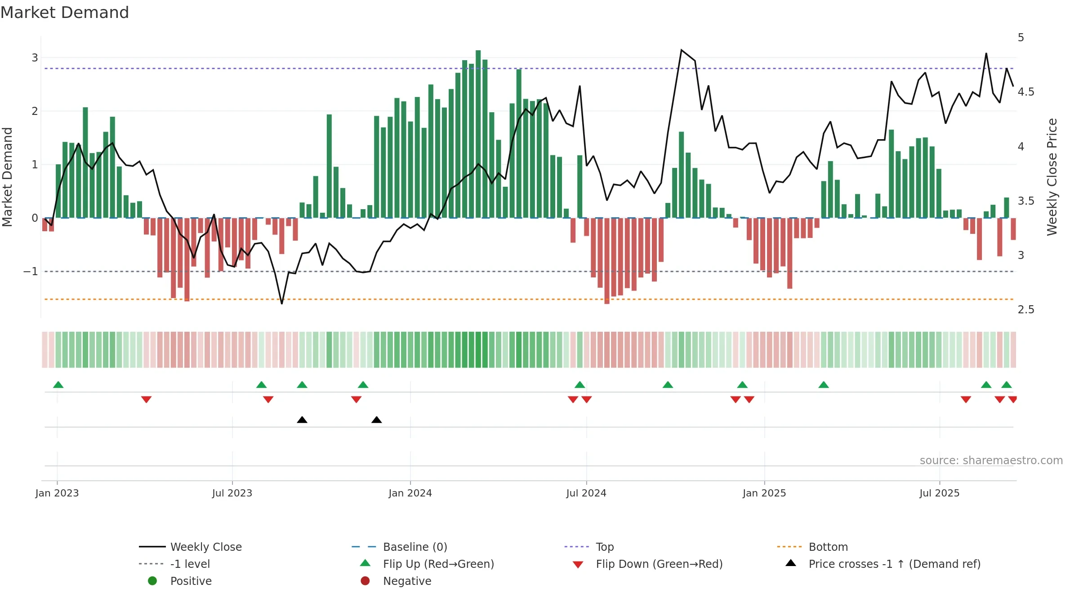Select the Jan 2024 x-axis label

pos(410,493)
